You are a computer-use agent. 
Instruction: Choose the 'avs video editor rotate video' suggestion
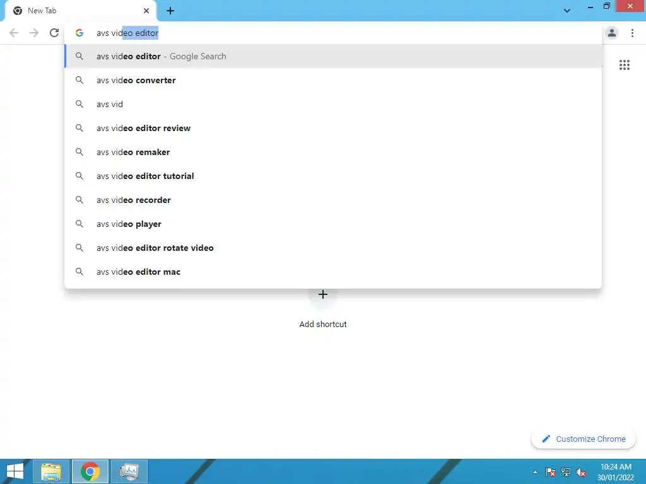click(333, 248)
